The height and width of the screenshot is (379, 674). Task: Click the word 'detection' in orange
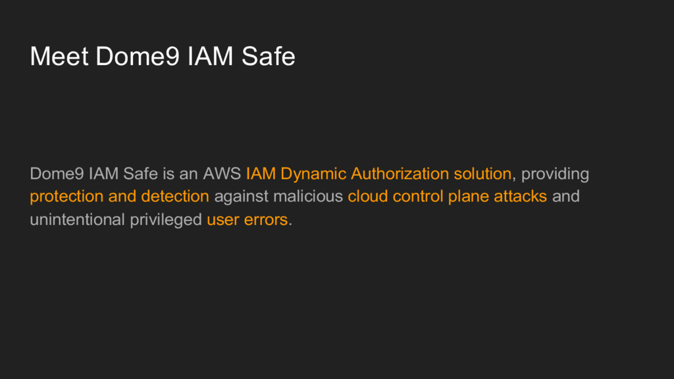175,196
